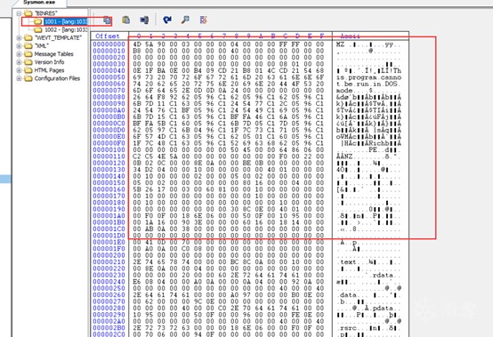Select the Version Info folder
Image resolution: width=493 pixels, height=337 pixels.
[x=49, y=62]
